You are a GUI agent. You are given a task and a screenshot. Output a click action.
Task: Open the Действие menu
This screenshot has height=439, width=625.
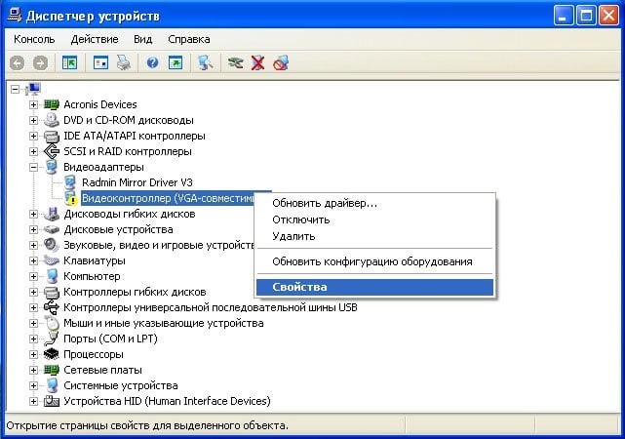(94, 39)
